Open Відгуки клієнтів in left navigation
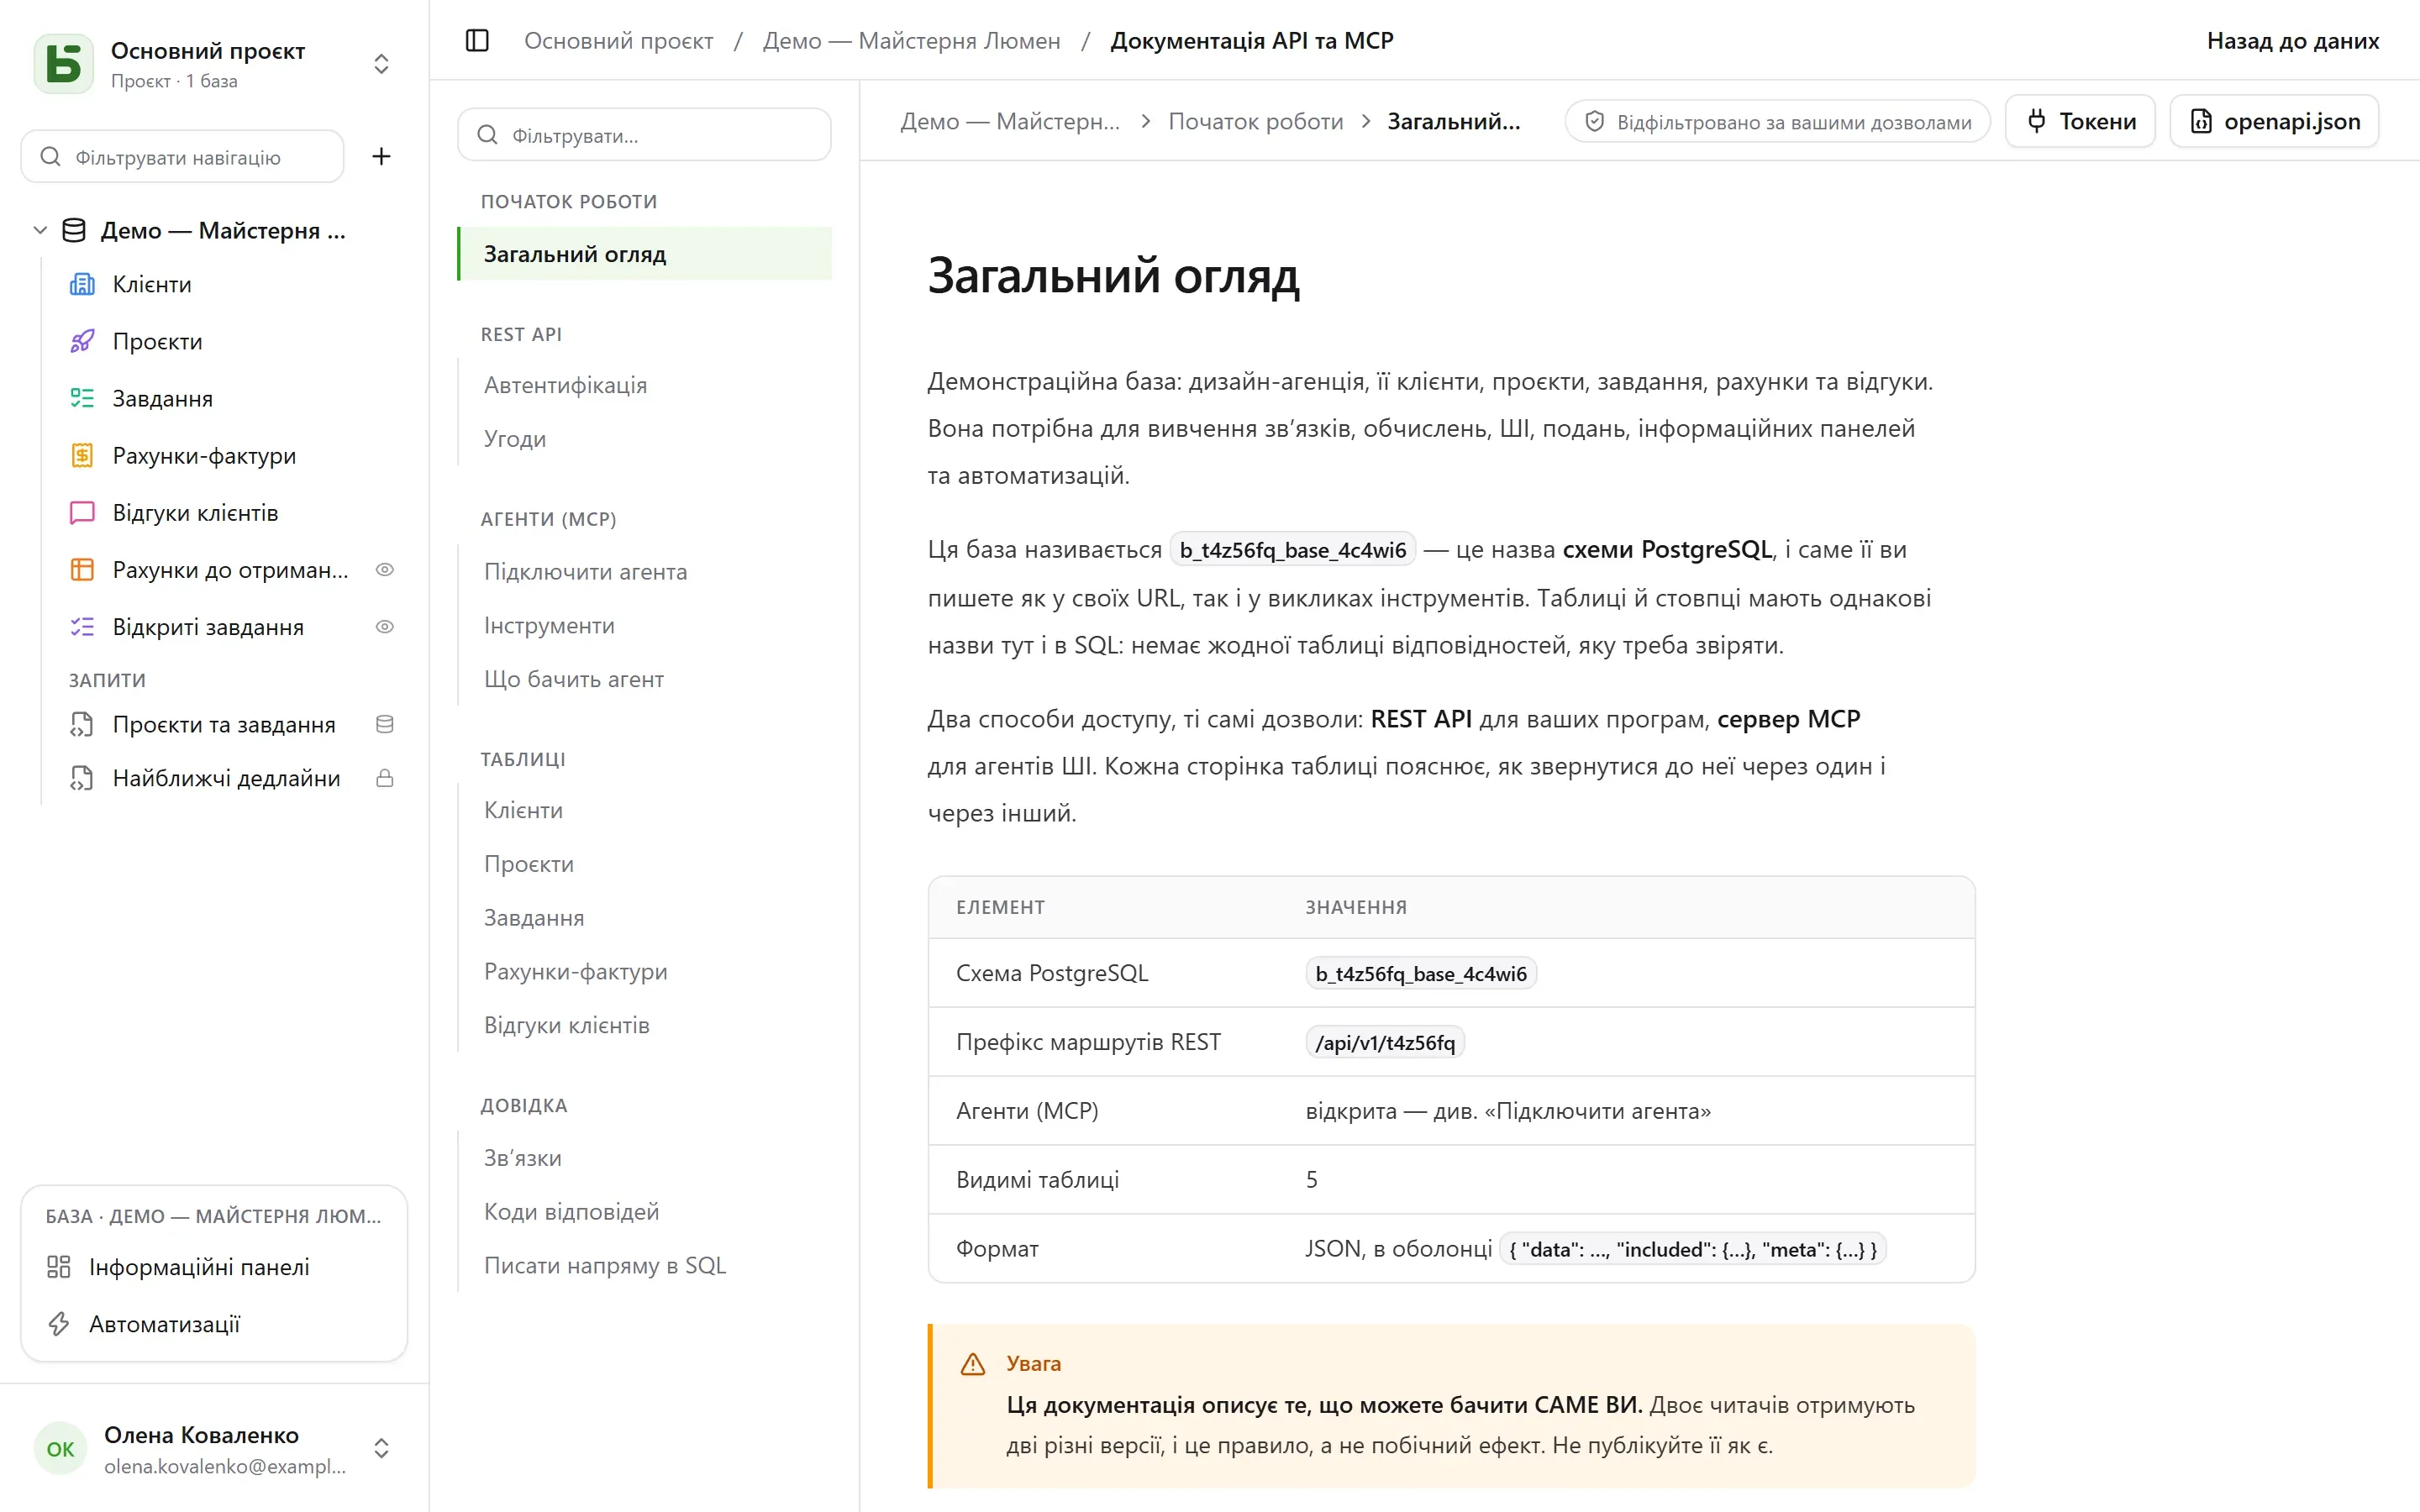The width and height of the screenshot is (2420, 1512). point(195,512)
